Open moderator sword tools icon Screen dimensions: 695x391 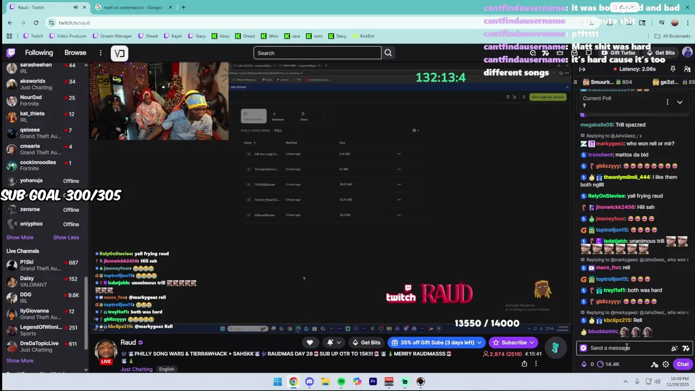[x=655, y=364]
